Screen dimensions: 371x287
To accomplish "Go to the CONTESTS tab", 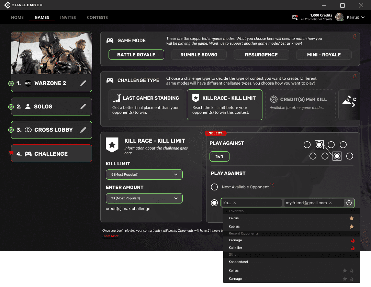I will (97, 17).
